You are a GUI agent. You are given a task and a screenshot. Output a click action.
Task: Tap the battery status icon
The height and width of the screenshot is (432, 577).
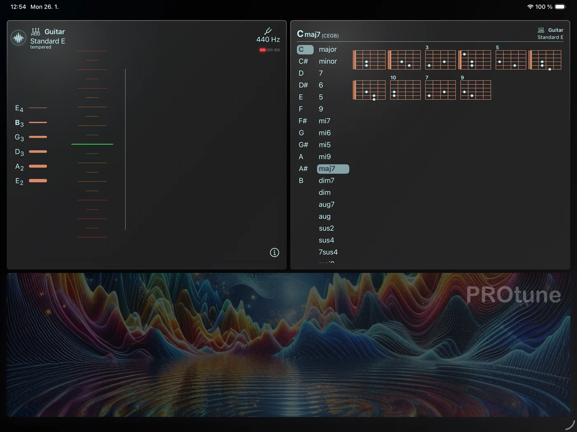point(561,7)
